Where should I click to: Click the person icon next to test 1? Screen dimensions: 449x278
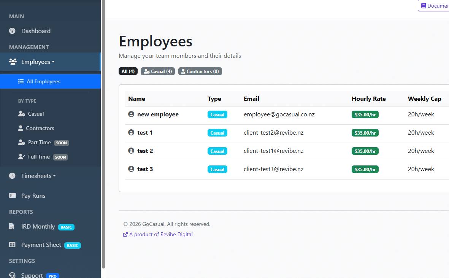pyautogui.click(x=131, y=132)
